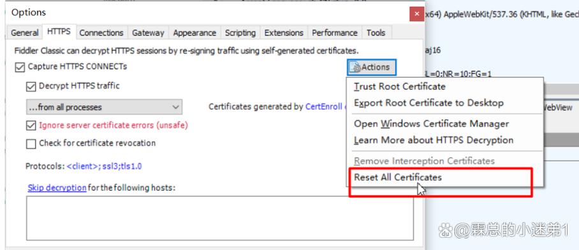Click the skip-decryption hosts text box
This screenshot has height=250, width=579.
(x=220, y=218)
